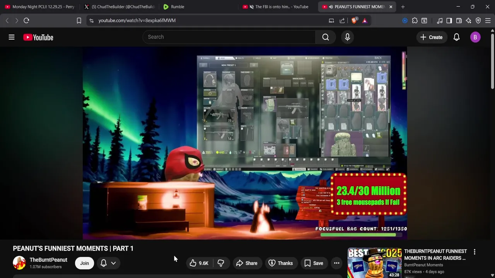
Task: Switch to ChudTheBuilder X tab
Action: 119,7
